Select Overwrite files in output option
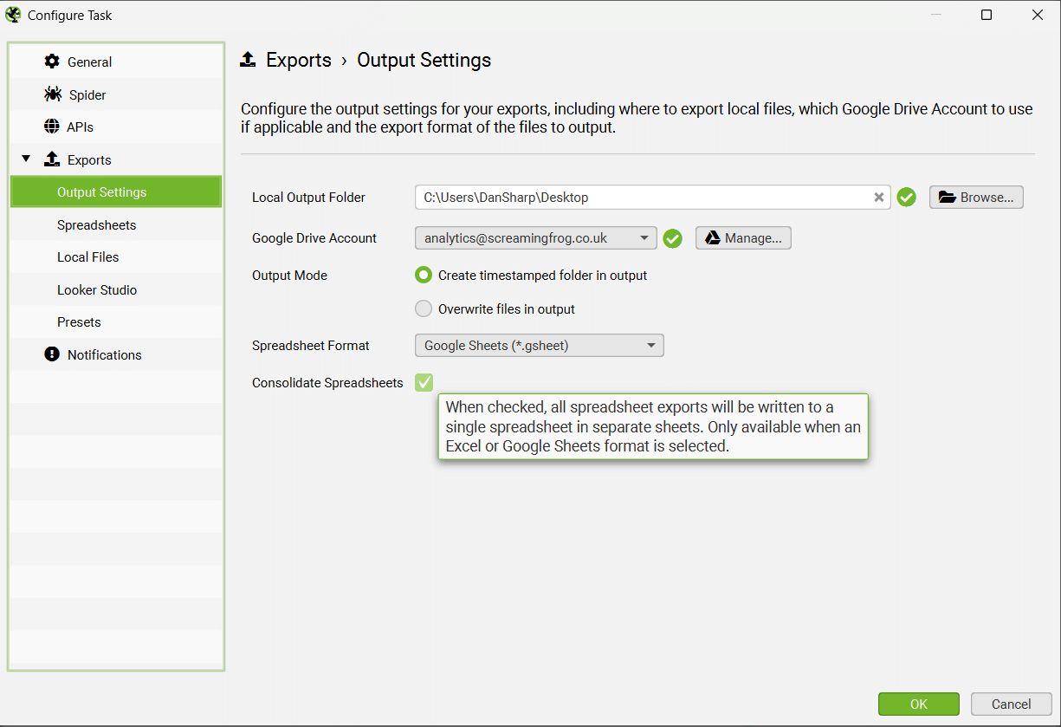Viewport: 1061px width, 727px height. click(424, 309)
